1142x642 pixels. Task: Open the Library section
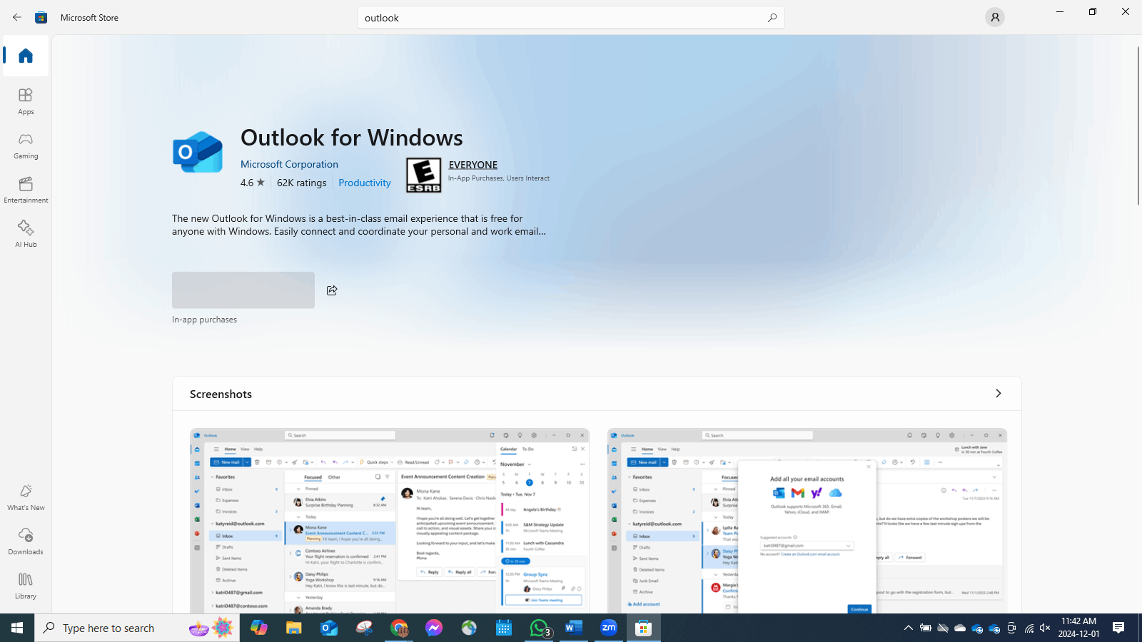[x=25, y=585]
